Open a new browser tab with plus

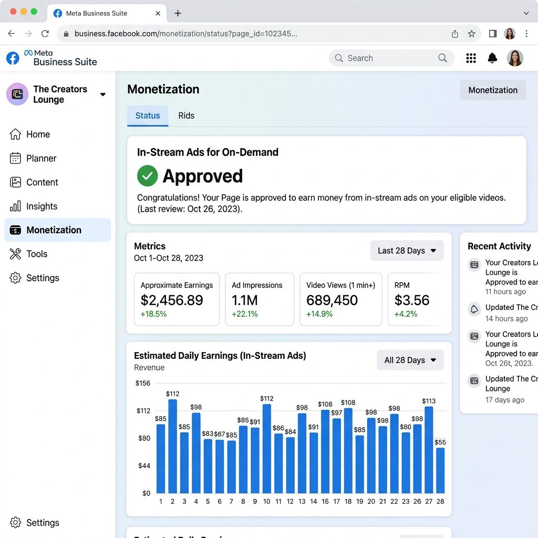(x=178, y=13)
